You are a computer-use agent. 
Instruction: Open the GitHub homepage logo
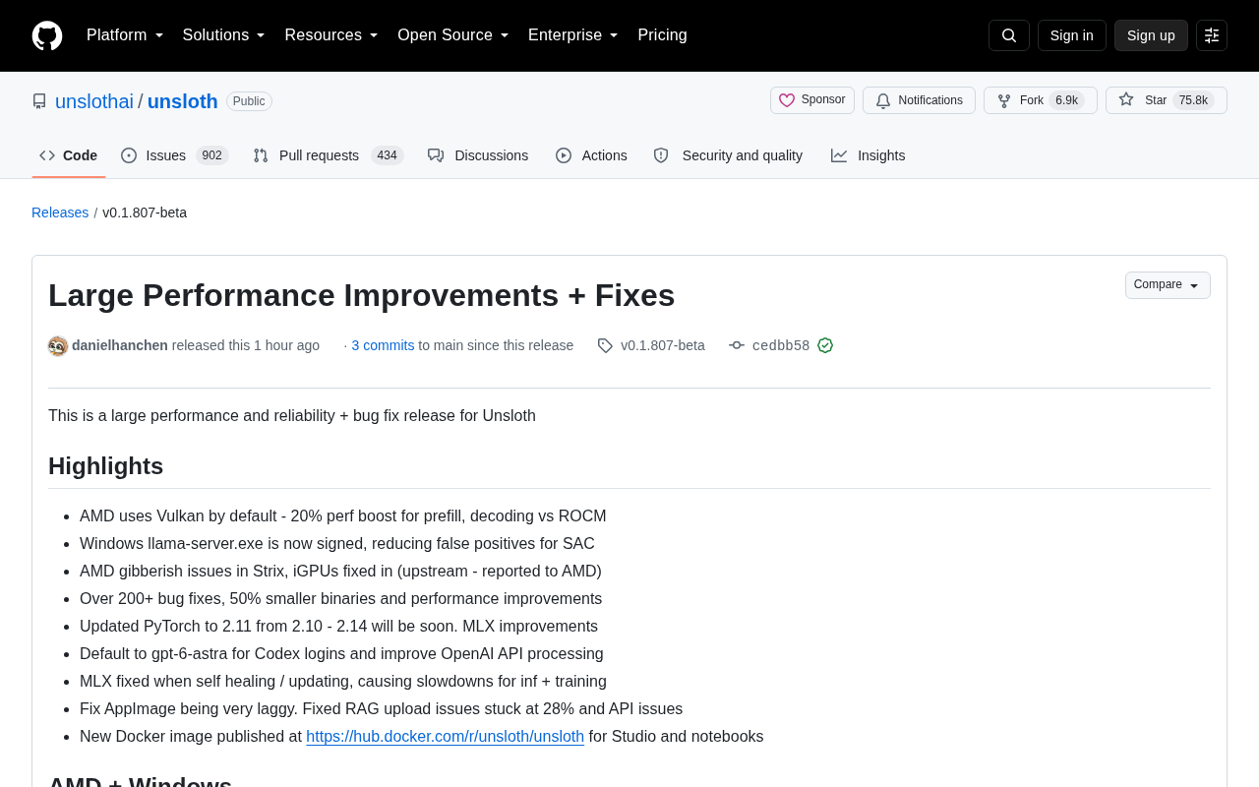(x=47, y=35)
